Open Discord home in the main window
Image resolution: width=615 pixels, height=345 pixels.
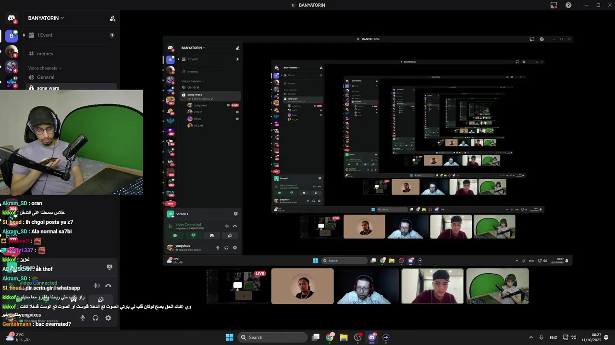[12, 18]
